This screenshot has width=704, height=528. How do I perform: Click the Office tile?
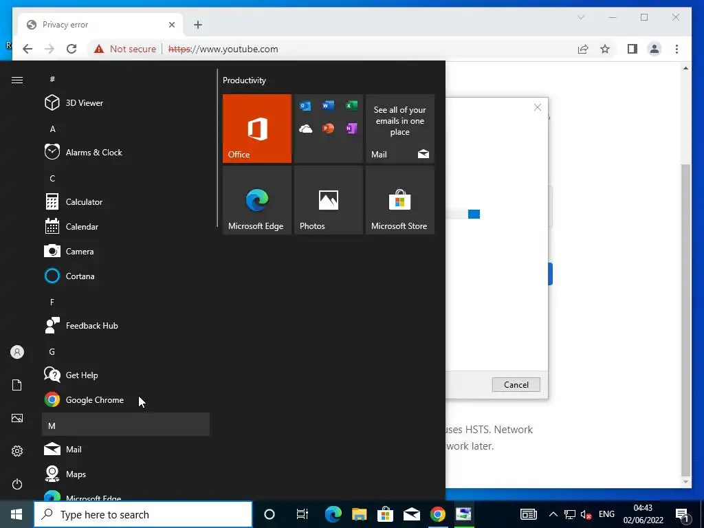click(x=257, y=129)
